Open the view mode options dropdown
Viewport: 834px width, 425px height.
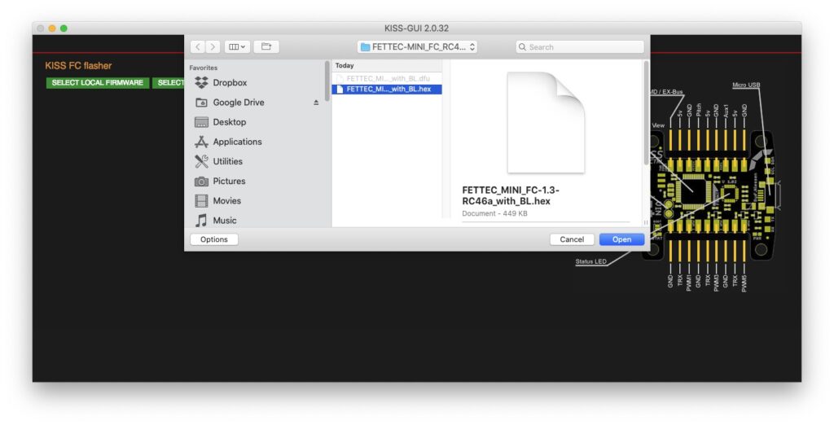(237, 47)
